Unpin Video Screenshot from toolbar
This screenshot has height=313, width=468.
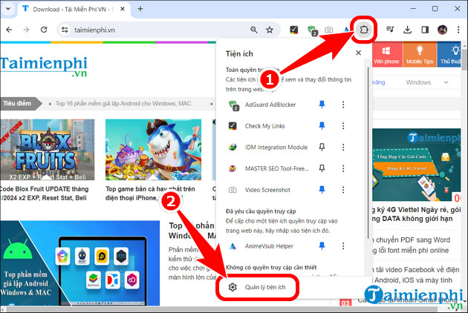(x=322, y=190)
